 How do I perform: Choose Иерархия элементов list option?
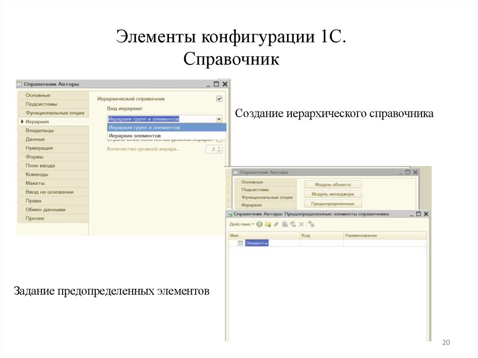(167, 136)
